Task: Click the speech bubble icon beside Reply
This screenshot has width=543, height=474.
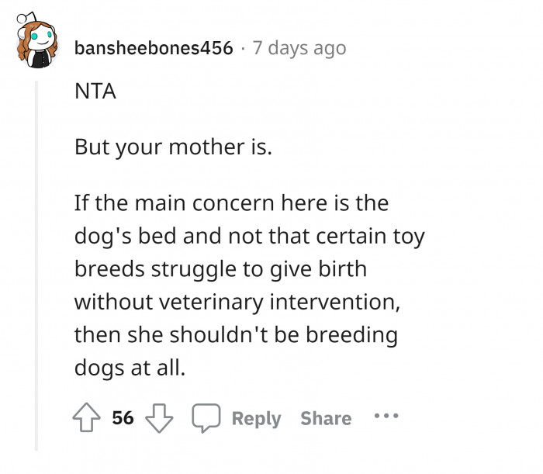Action: pos(205,419)
